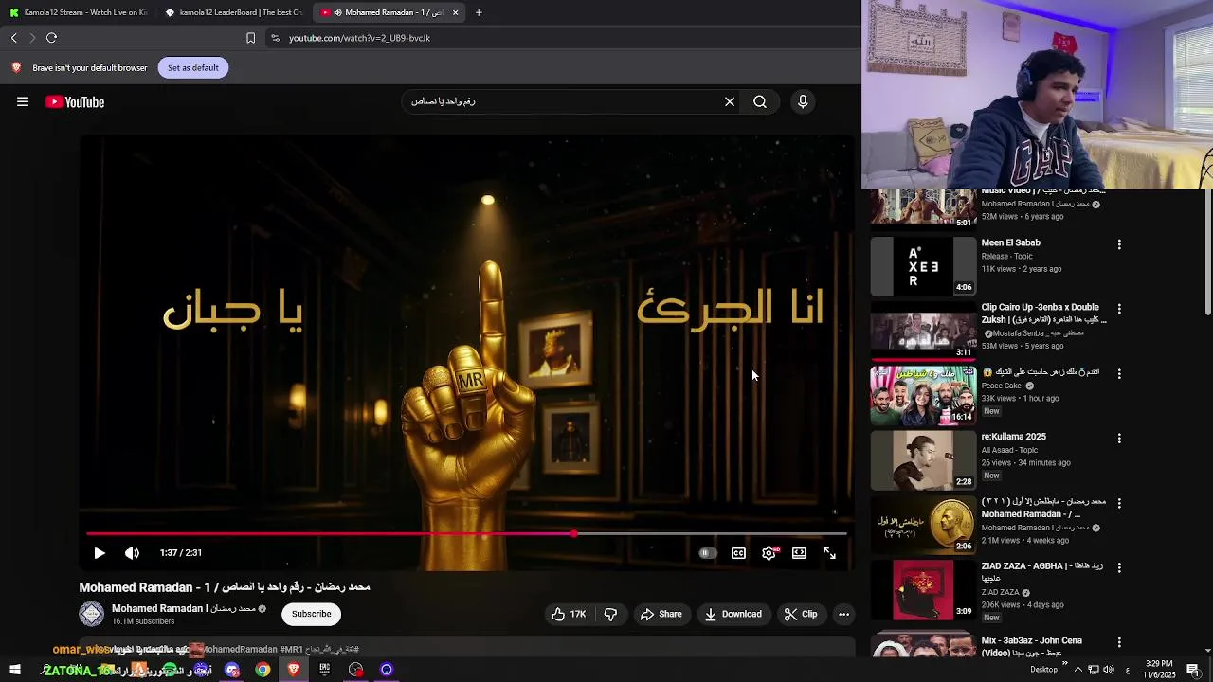The image size is (1213, 682).
Task: Mute the video volume
Action: 132,553
